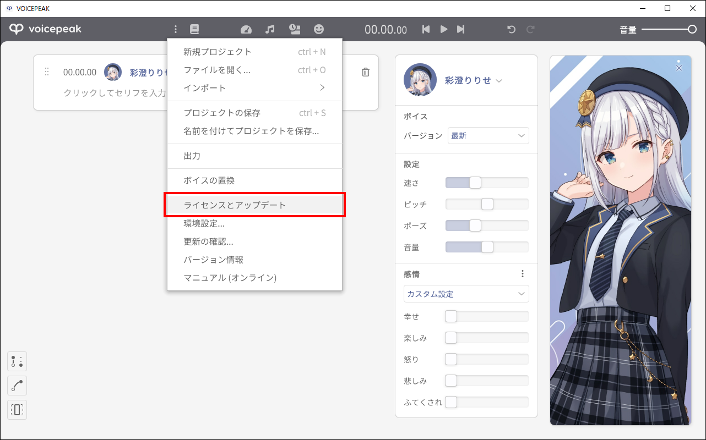706x440 pixels.
Task: Adjust the ピッチ pitch slider
Action: [x=487, y=204]
